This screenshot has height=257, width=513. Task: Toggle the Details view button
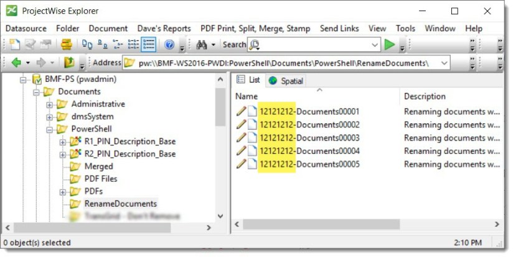click(x=149, y=45)
